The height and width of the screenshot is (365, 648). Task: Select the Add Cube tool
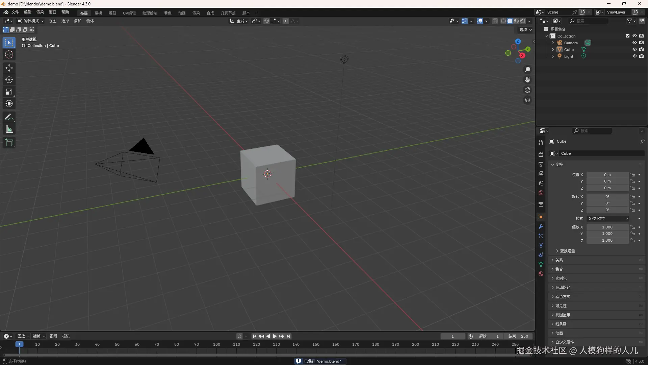point(9,143)
